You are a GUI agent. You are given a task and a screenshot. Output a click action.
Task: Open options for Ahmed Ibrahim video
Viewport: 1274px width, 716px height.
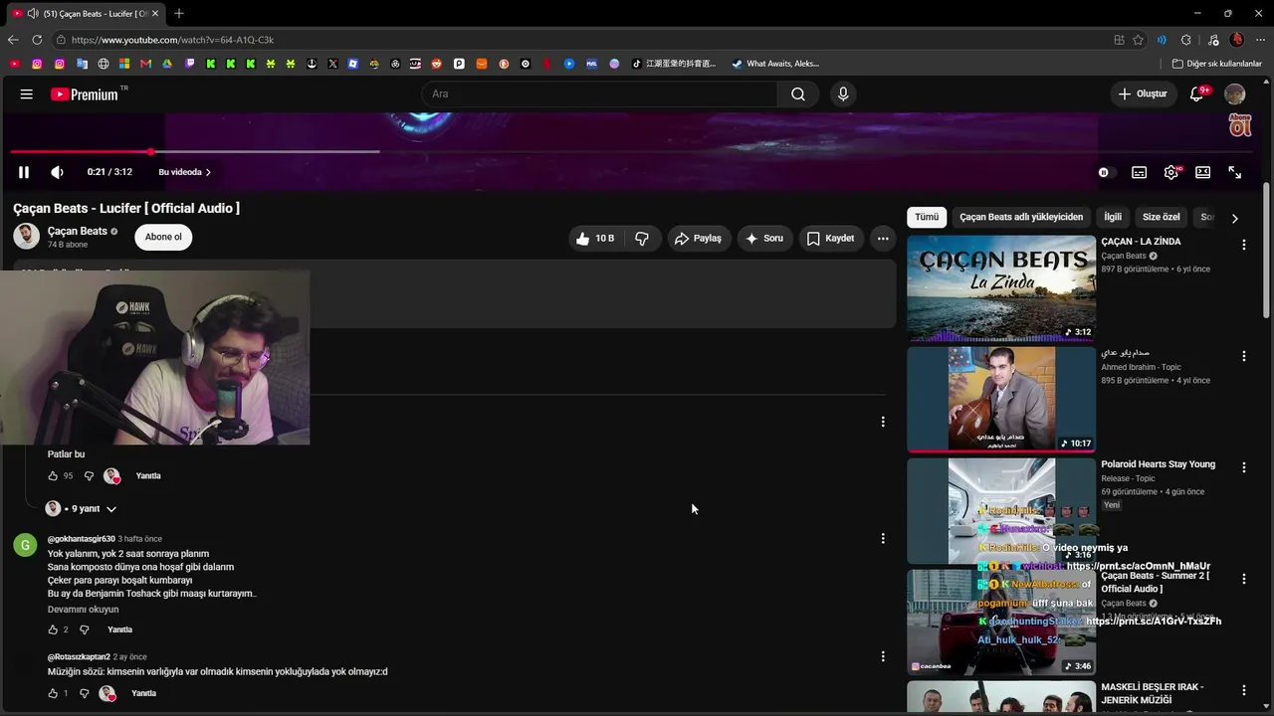pyautogui.click(x=1243, y=356)
